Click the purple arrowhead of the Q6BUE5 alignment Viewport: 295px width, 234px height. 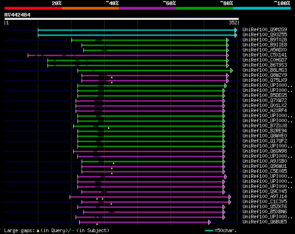point(210,223)
